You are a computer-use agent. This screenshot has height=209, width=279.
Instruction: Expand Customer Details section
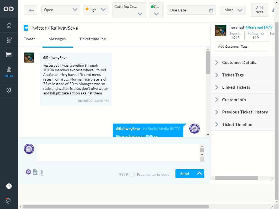(x=243, y=63)
